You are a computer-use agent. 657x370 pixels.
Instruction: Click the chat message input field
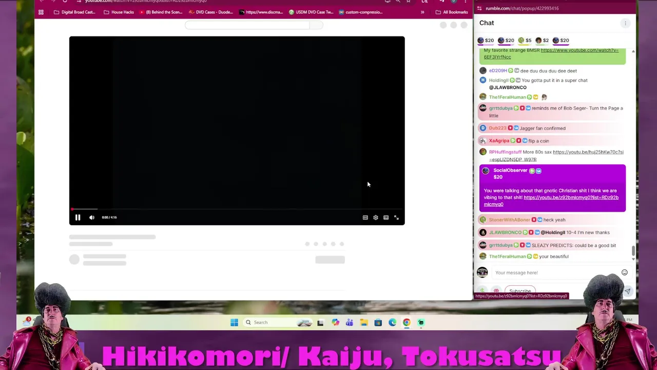[x=554, y=272]
